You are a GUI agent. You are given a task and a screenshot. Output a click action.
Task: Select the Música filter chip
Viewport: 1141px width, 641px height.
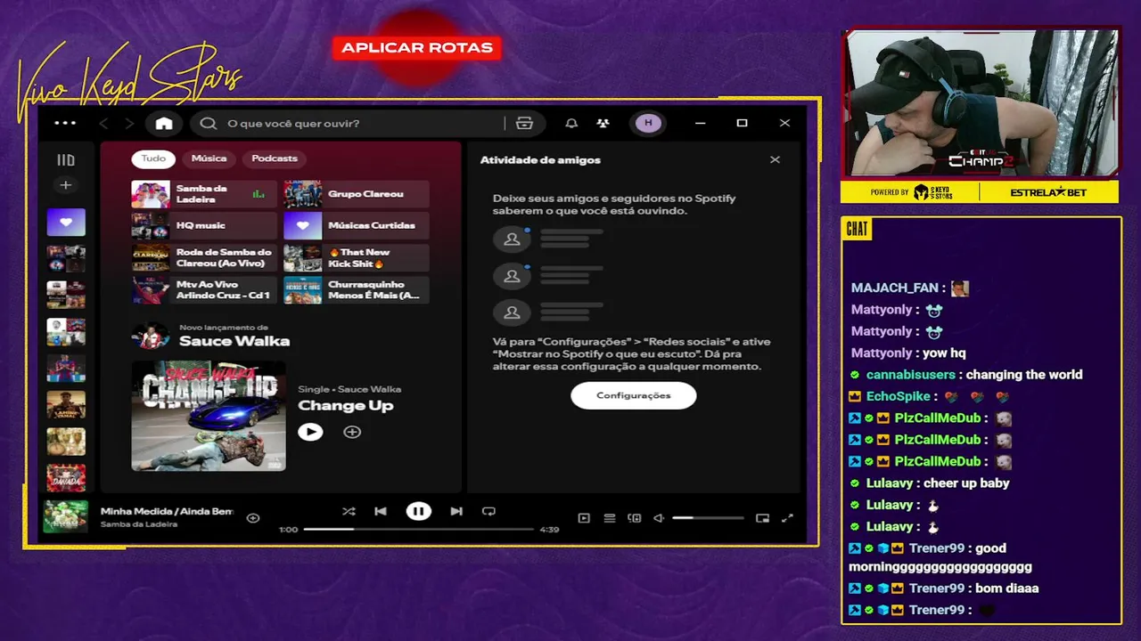209,158
